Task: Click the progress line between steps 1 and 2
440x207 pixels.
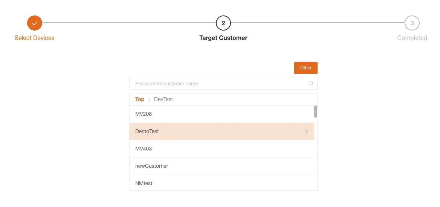Action: [129, 23]
